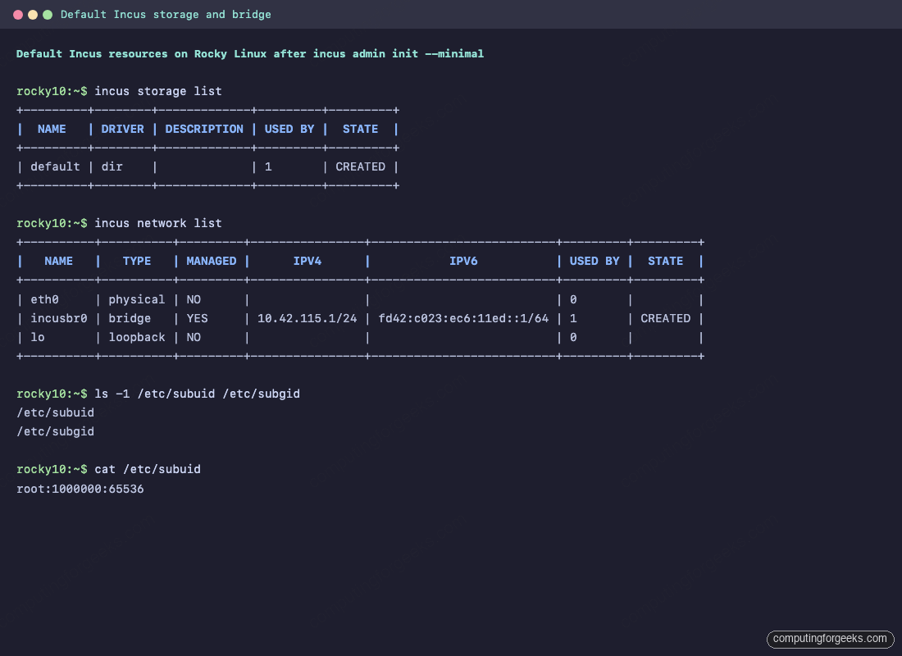Click the window title 'Default Incus storage and bridge'
This screenshot has height=656, width=902.
166,15
